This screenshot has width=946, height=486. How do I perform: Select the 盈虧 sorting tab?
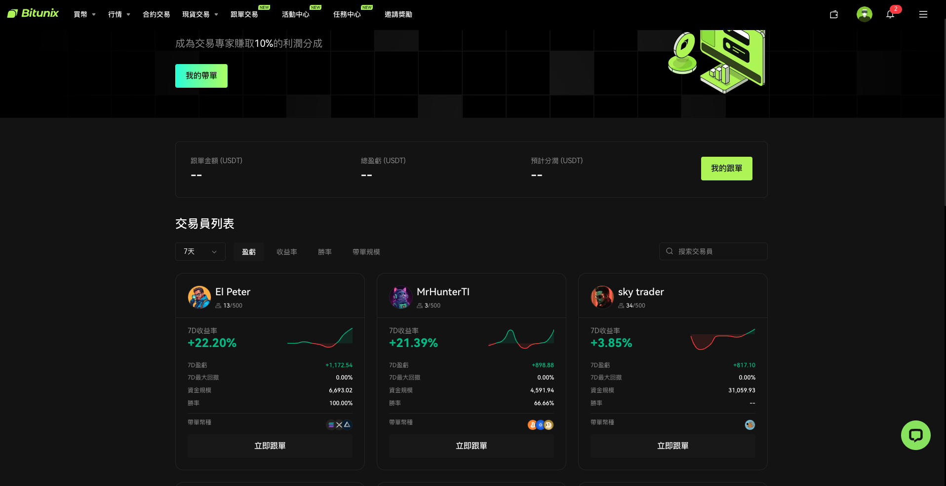pos(249,252)
